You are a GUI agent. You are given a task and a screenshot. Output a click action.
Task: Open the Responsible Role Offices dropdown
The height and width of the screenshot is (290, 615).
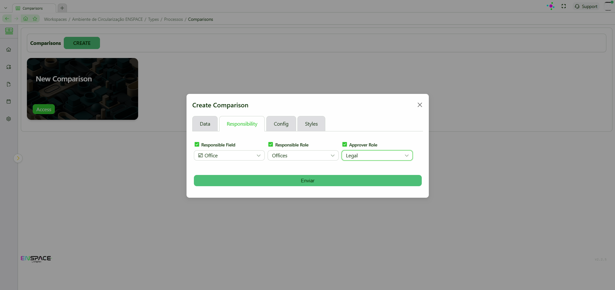coord(303,155)
